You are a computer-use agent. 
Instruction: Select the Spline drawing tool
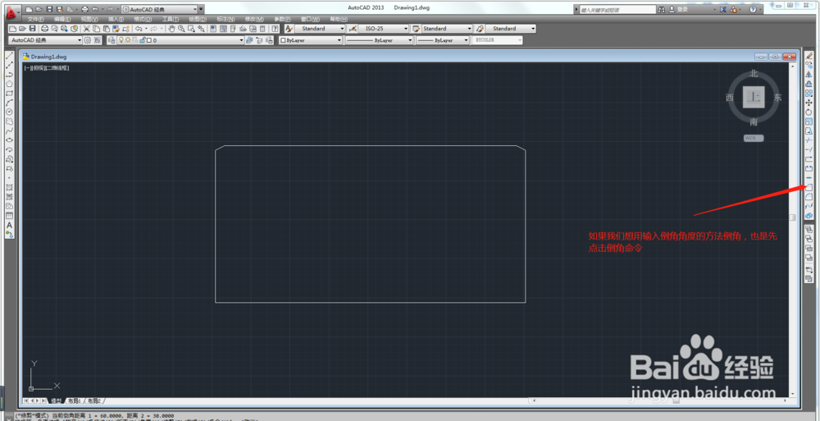coord(9,130)
